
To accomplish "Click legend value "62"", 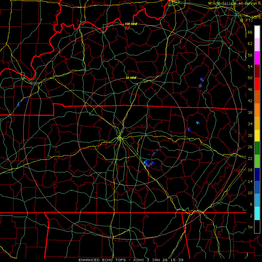I will click(x=250, y=43).
